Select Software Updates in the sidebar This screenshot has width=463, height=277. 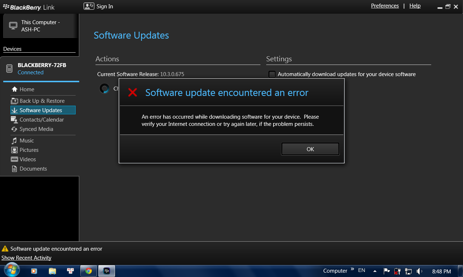pos(43,110)
